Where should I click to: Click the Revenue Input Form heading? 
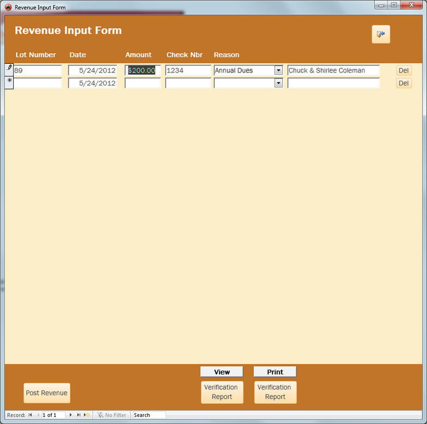coord(69,31)
